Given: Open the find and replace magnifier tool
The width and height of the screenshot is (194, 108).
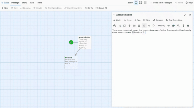Looking at the screenshot, I should coord(178,25).
